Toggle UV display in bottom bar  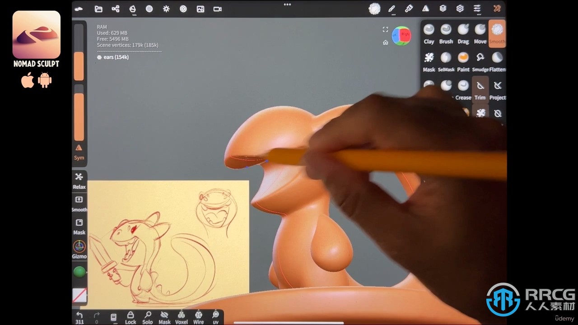(x=215, y=317)
